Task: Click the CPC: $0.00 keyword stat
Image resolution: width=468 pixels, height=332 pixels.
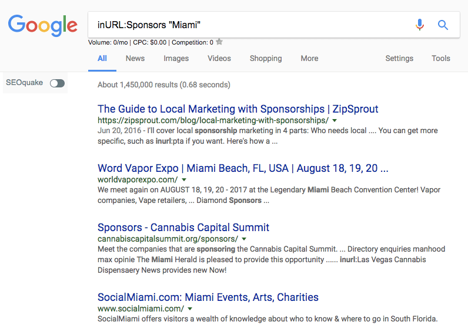Action: [x=150, y=43]
